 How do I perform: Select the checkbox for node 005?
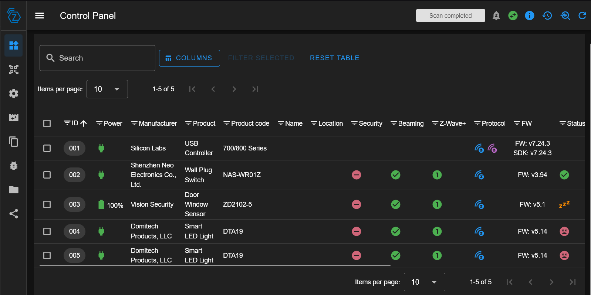point(47,255)
